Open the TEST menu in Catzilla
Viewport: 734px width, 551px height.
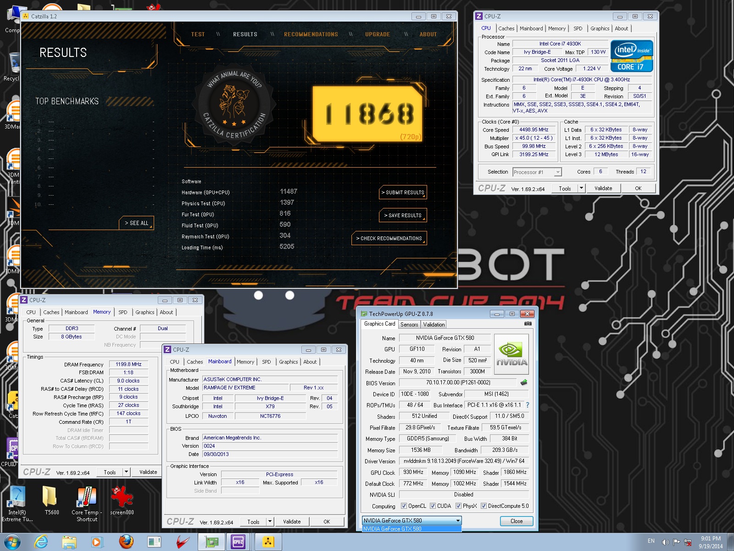pos(198,34)
